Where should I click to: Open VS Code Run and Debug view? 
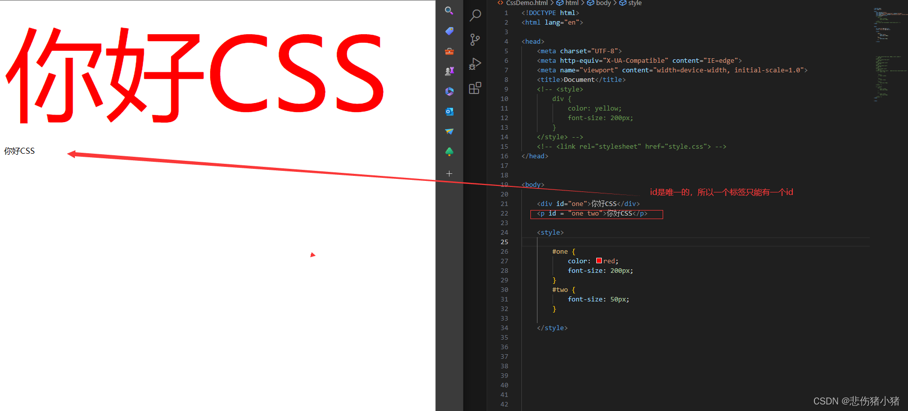tap(475, 64)
